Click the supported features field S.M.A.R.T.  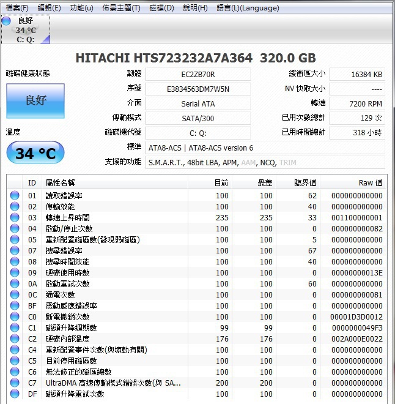pos(265,162)
